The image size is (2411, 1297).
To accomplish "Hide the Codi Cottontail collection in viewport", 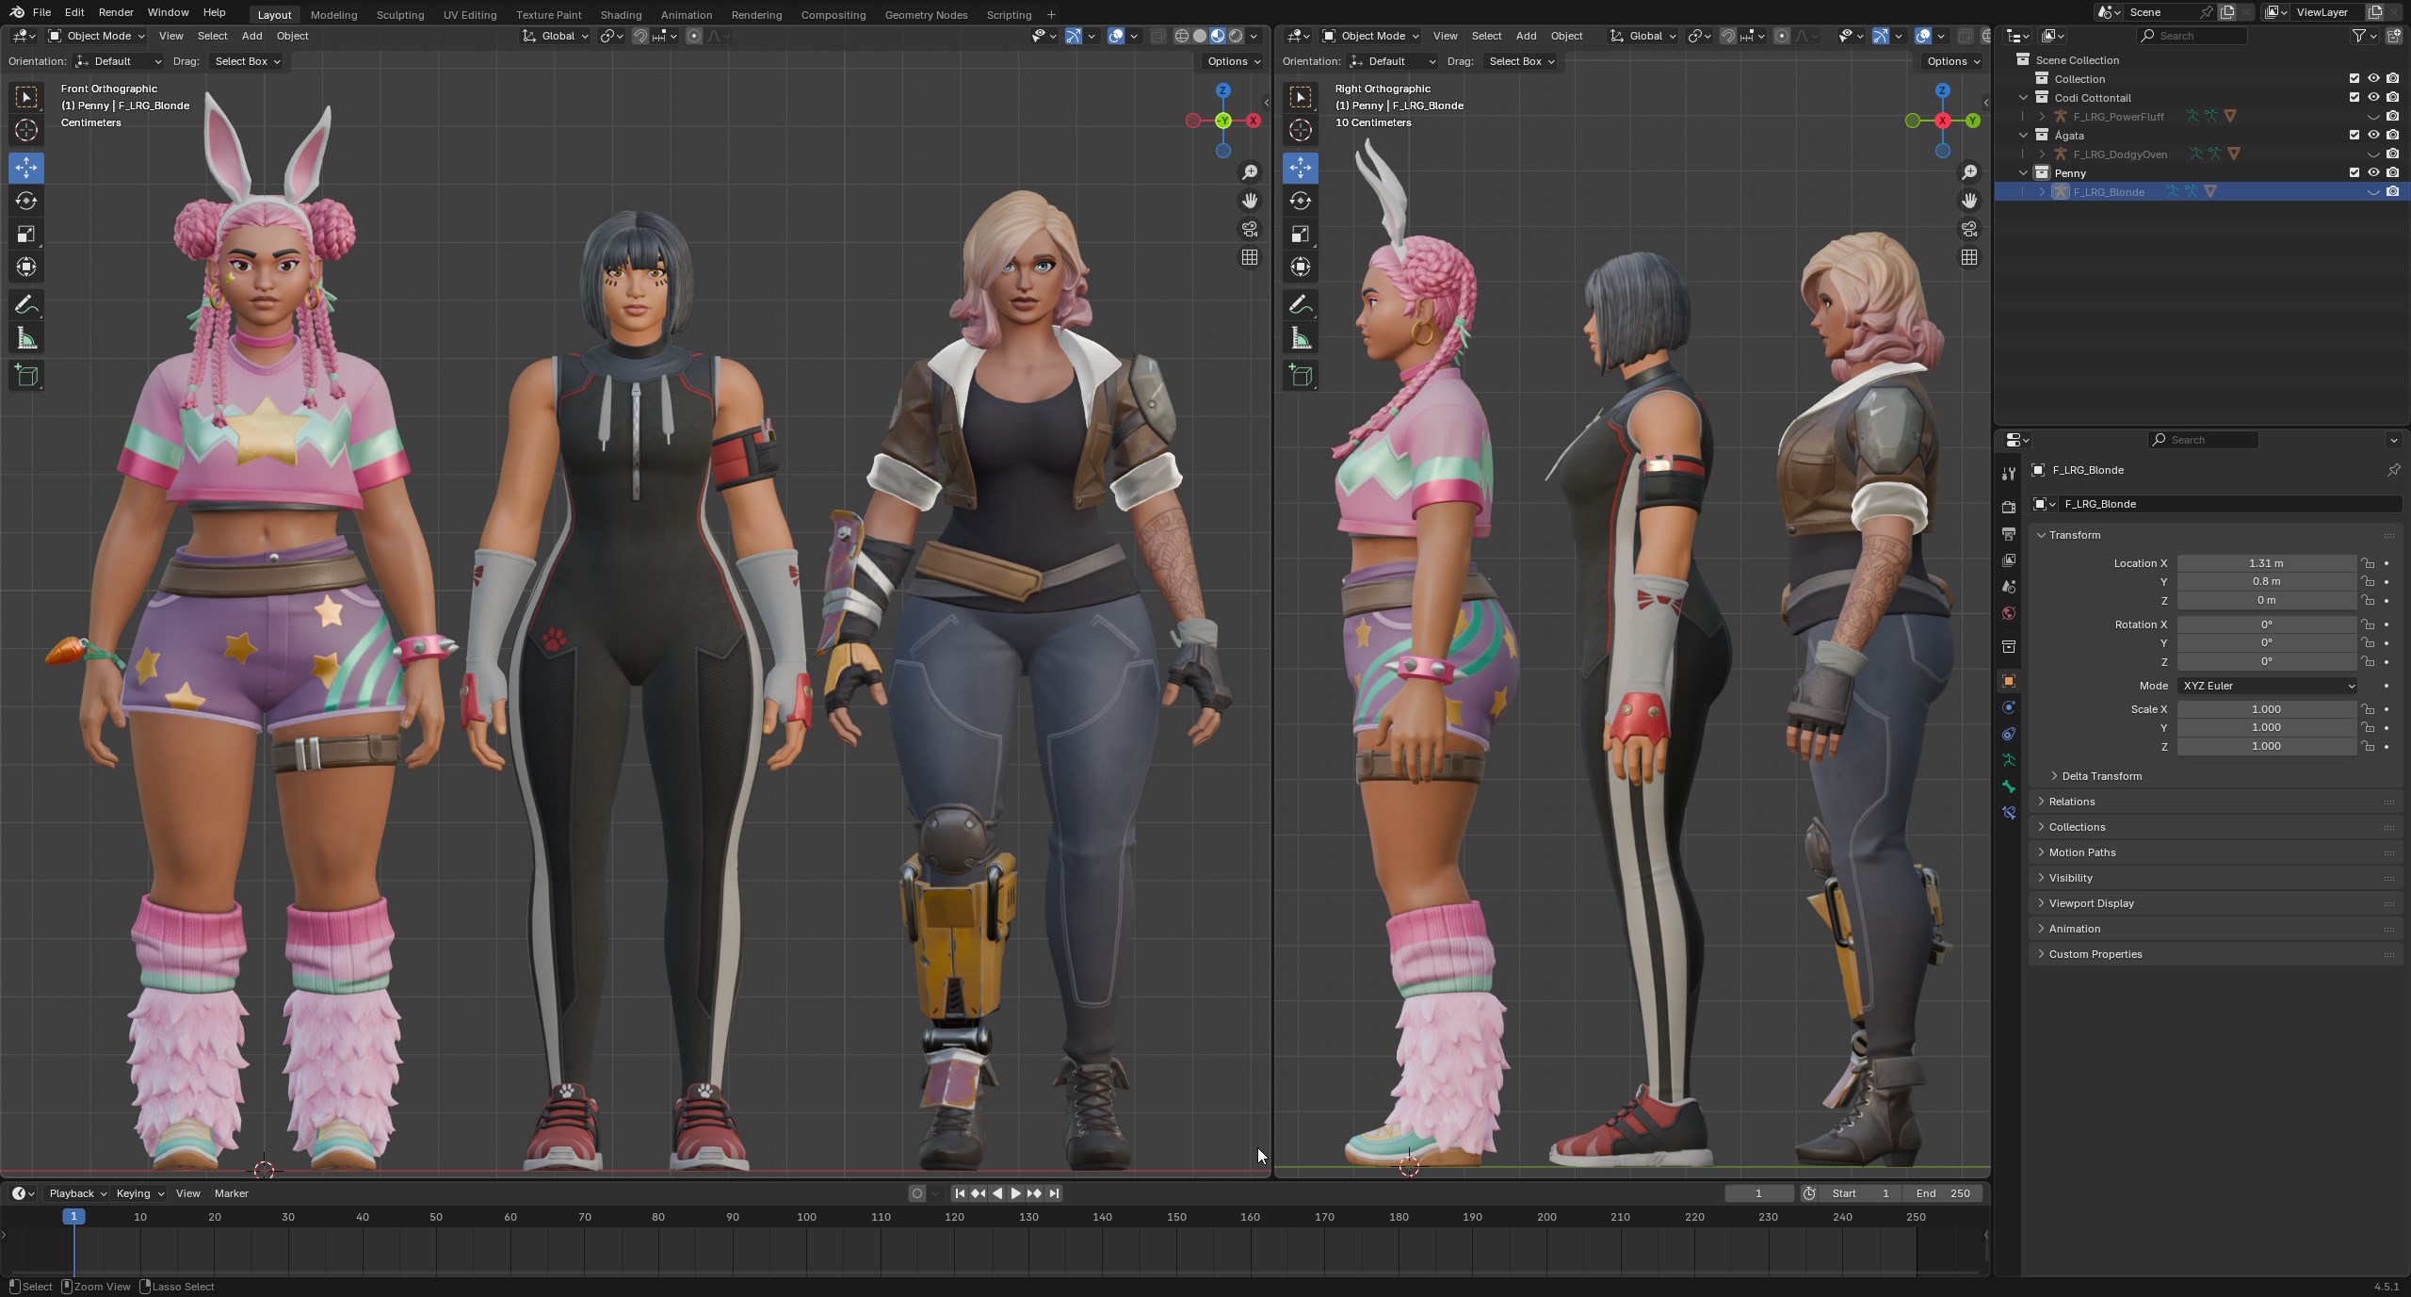I will click(x=2373, y=97).
